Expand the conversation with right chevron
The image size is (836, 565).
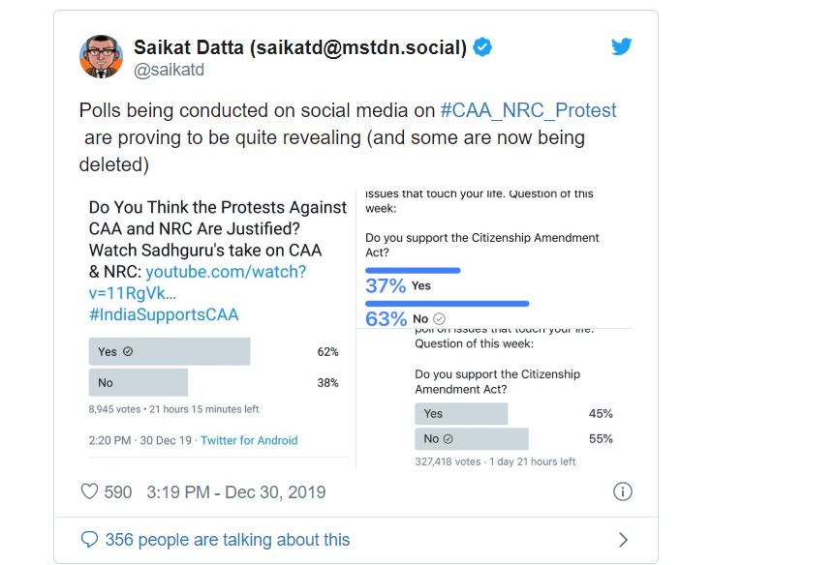click(623, 540)
